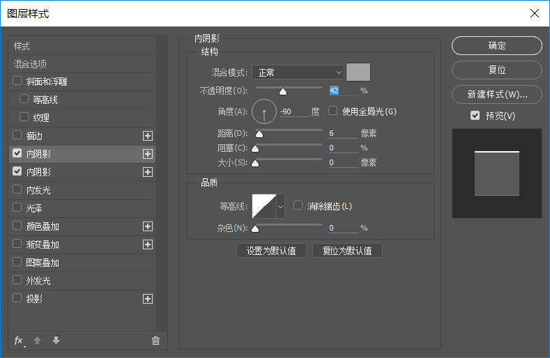Uncheck the 预览 checkbox
The image size is (550, 358).
(475, 116)
